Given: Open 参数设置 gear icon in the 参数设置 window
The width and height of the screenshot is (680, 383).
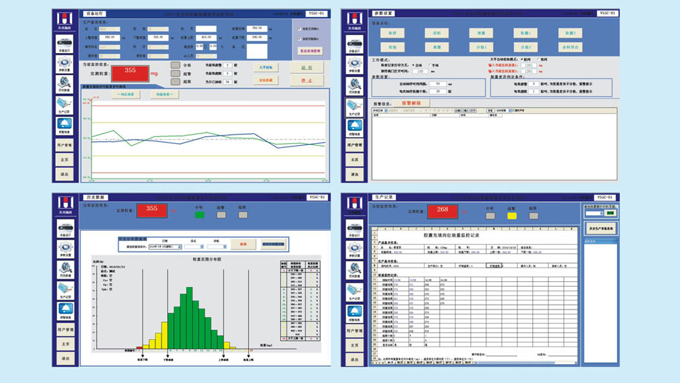Looking at the screenshot, I should [x=355, y=65].
